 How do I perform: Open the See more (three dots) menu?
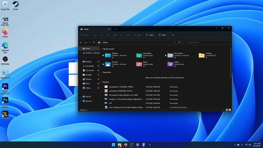(173, 35)
